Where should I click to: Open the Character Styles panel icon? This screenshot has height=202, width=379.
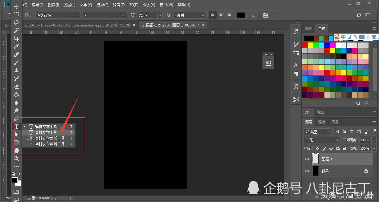(295, 87)
